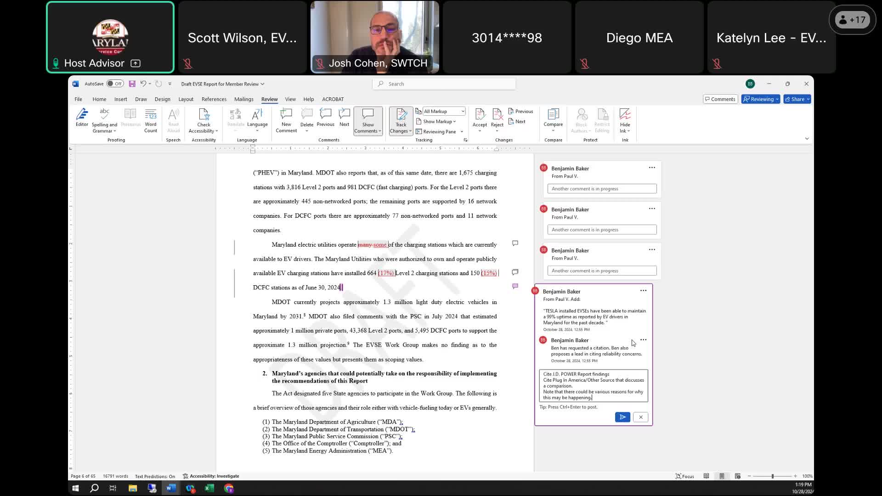Enable Focus mode in status bar
The width and height of the screenshot is (882, 496).
[684, 476]
